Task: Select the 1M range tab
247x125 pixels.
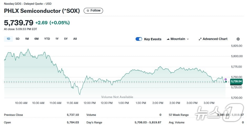Action: tap(27, 39)
